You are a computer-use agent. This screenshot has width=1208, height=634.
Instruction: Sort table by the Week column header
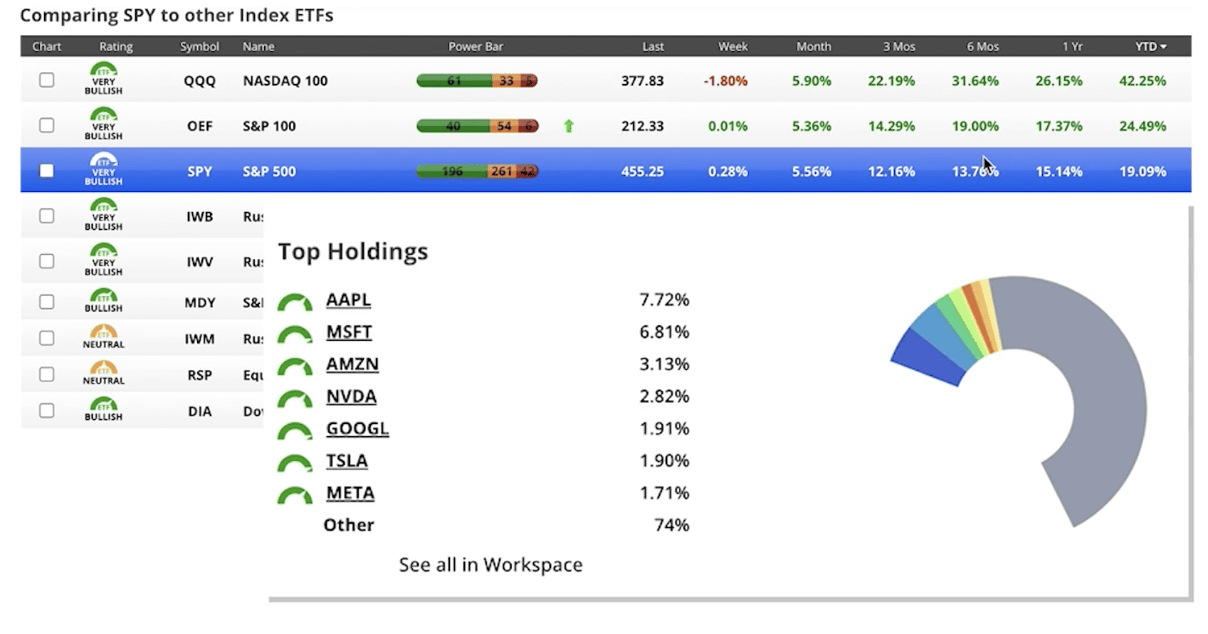click(x=732, y=46)
